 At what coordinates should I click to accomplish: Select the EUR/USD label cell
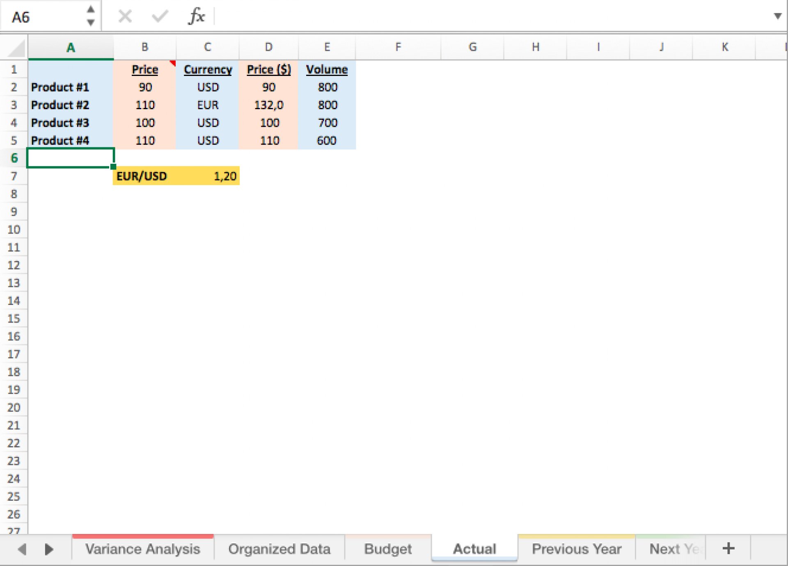(145, 176)
